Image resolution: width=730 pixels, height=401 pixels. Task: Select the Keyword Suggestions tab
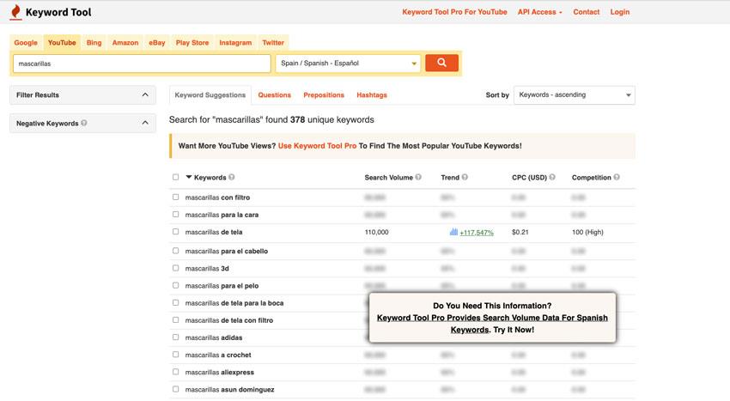click(210, 95)
